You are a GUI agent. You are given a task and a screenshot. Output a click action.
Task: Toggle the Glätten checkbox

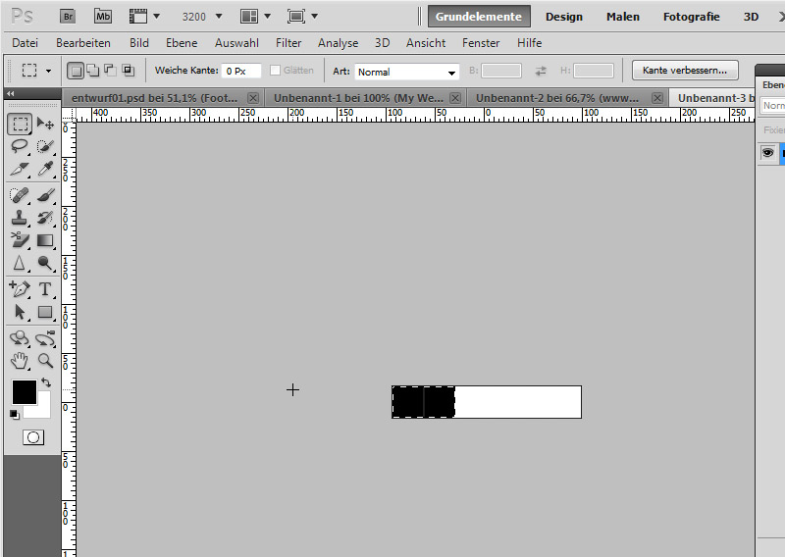click(276, 71)
